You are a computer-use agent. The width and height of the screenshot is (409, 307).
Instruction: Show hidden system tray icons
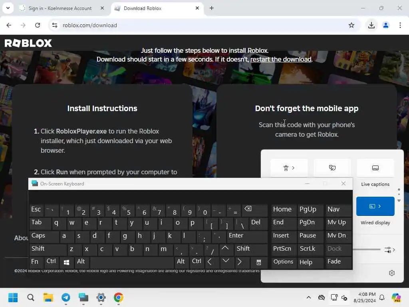click(x=309, y=297)
